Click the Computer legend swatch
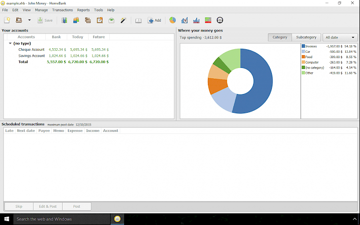The image size is (360, 225). [303, 62]
